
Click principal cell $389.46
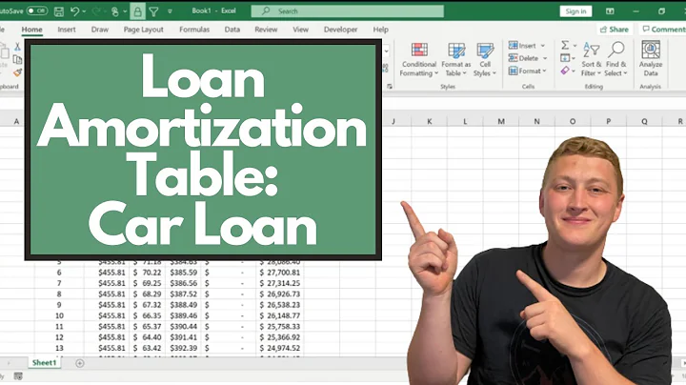tap(183, 315)
